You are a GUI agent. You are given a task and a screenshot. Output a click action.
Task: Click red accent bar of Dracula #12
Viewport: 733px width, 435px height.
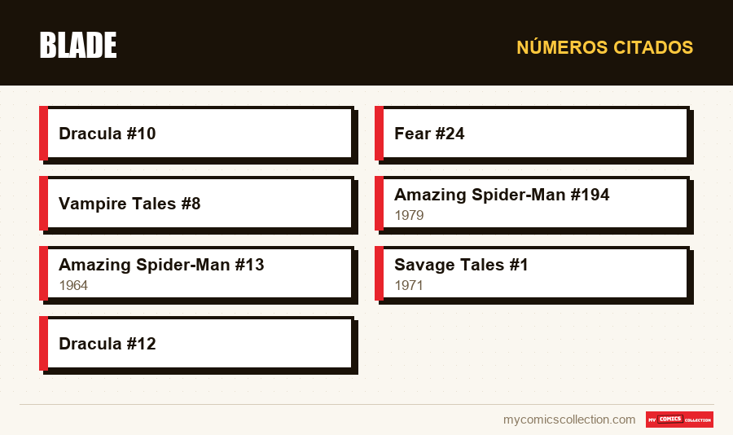(43, 344)
